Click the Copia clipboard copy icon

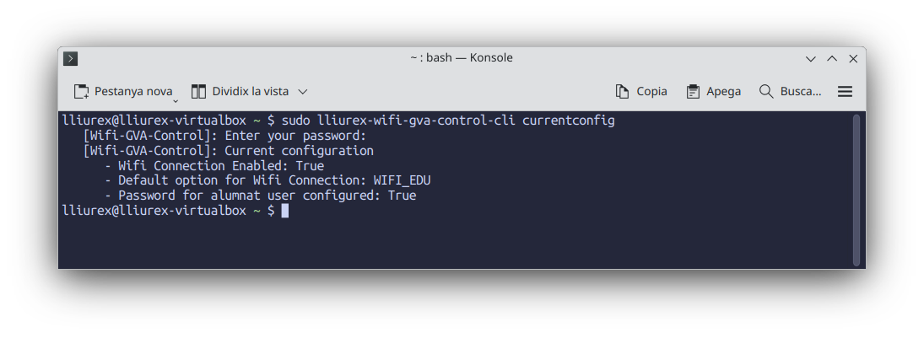coord(623,91)
